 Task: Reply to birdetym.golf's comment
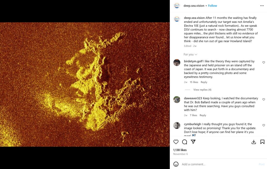(204, 82)
